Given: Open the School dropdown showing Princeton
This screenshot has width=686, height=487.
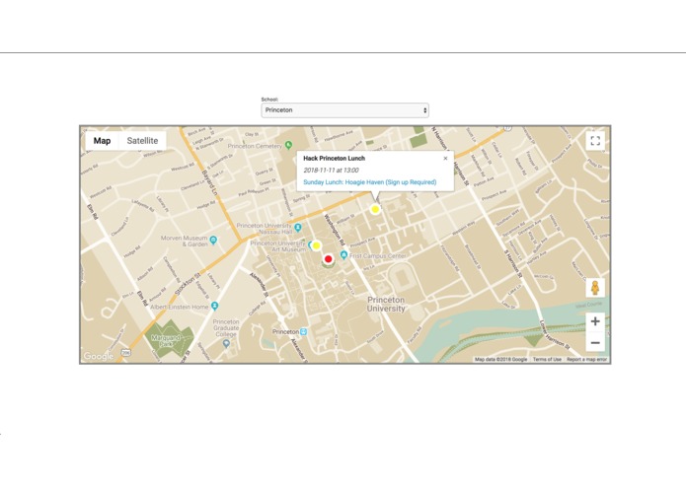Looking at the screenshot, I should 344,110.
